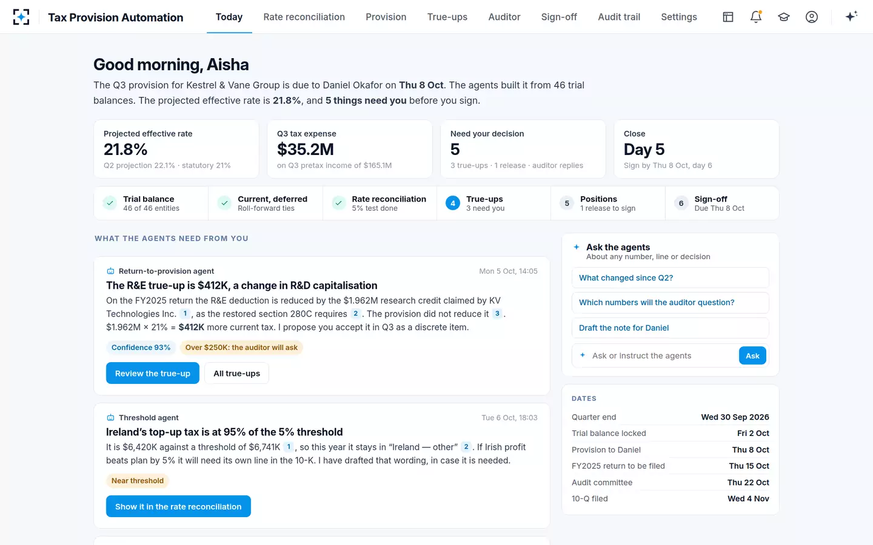Image resolution: width=873 pixels, height=545 pixels.
Task: Click Show it in the rate reconciliation
Action: click(178, 506)
